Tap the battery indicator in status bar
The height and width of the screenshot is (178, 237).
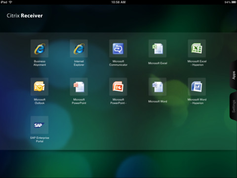click(x=234, y=2)
